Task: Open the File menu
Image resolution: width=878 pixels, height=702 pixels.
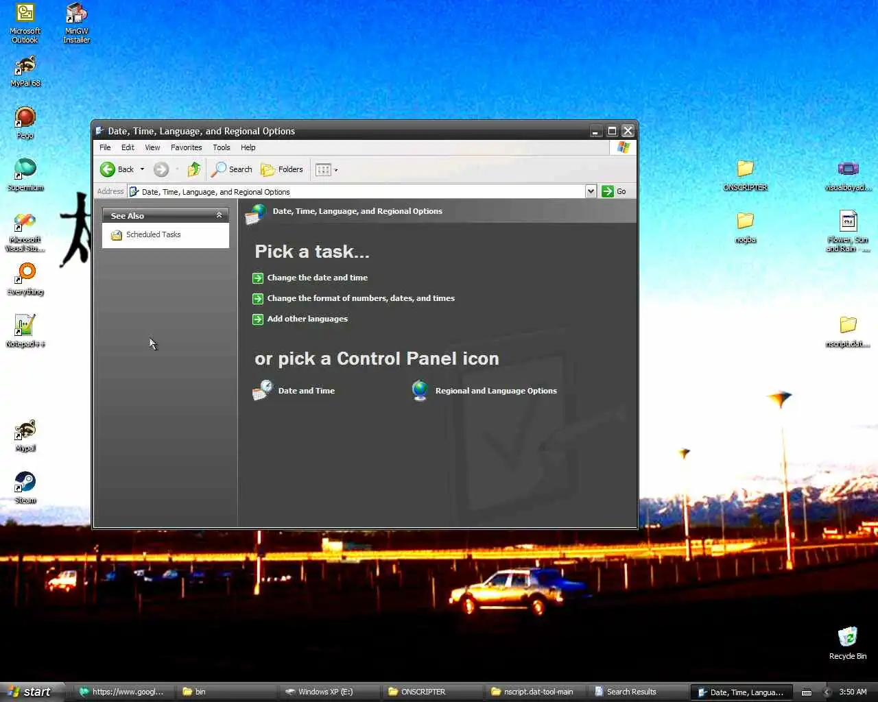Action: click(105, 147)
